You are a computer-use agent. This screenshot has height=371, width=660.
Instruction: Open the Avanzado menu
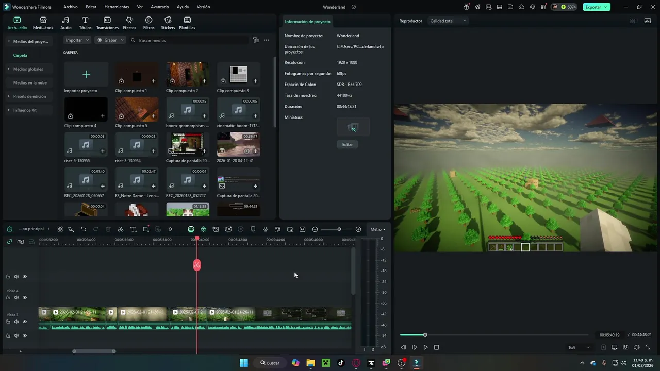[x=160, y=7]
